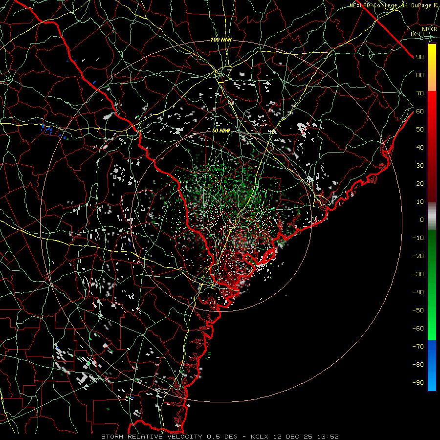Click the -70 value on velocity scale

(418, 347)
